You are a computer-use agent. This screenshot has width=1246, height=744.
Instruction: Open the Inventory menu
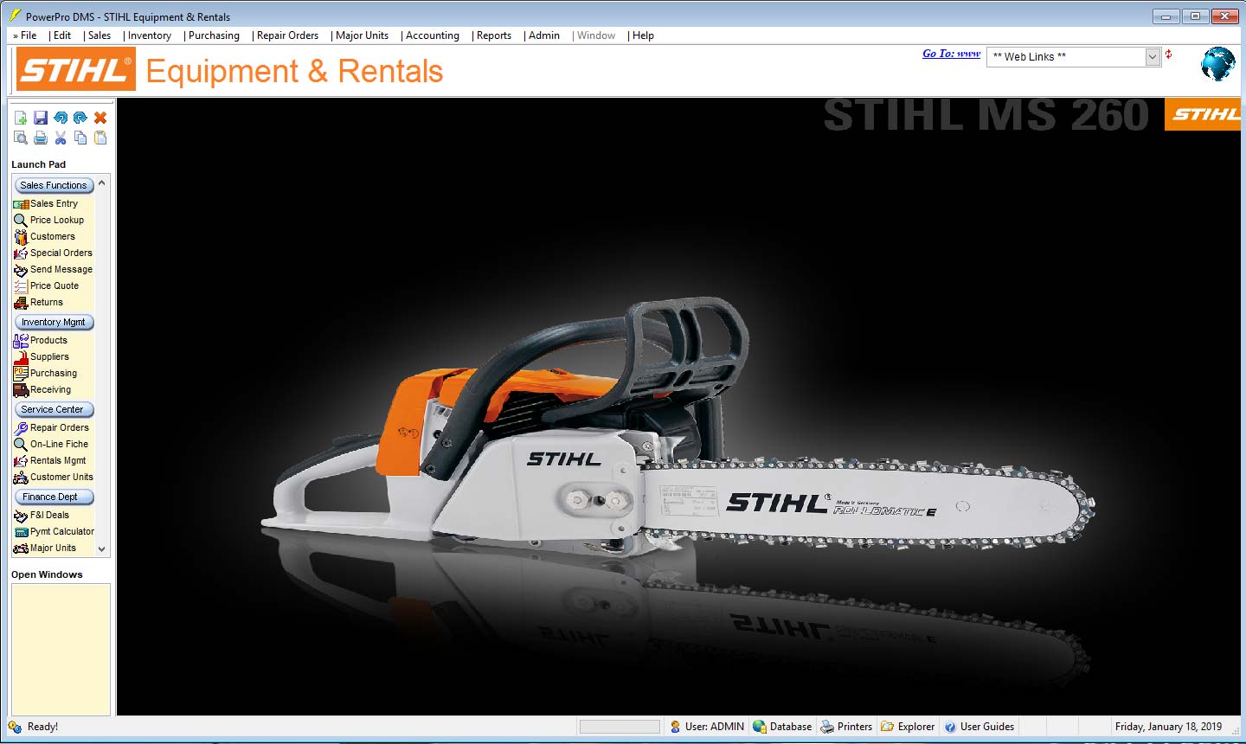coord(150,35)
